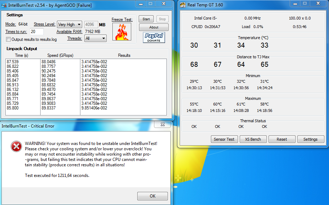Launch XS Bench in Real Temp

[253, 139]
